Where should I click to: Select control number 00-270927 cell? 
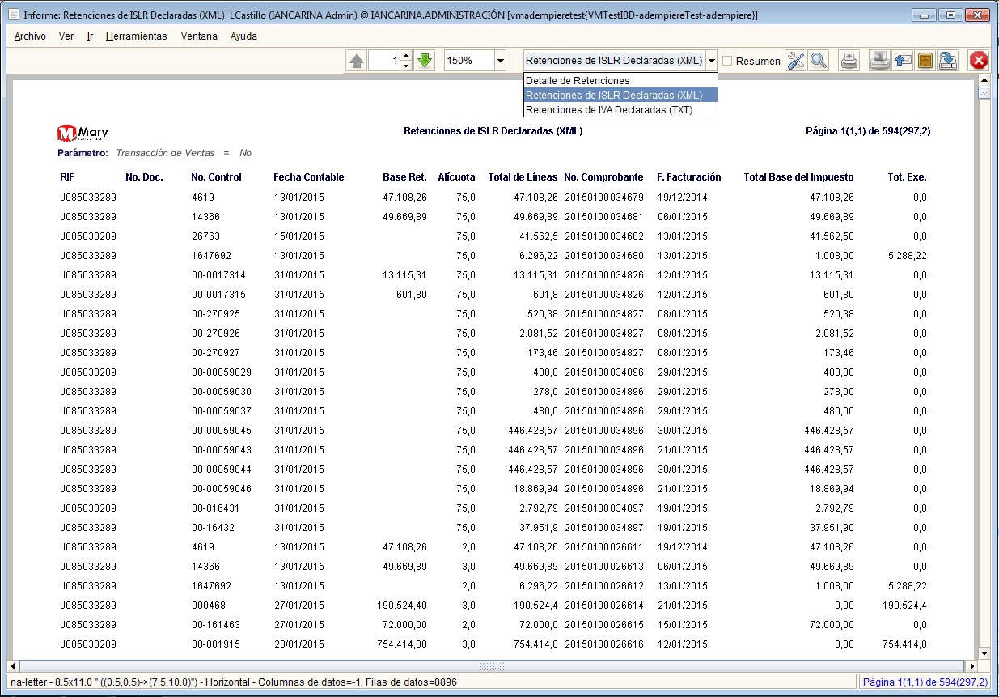point(215,352)
